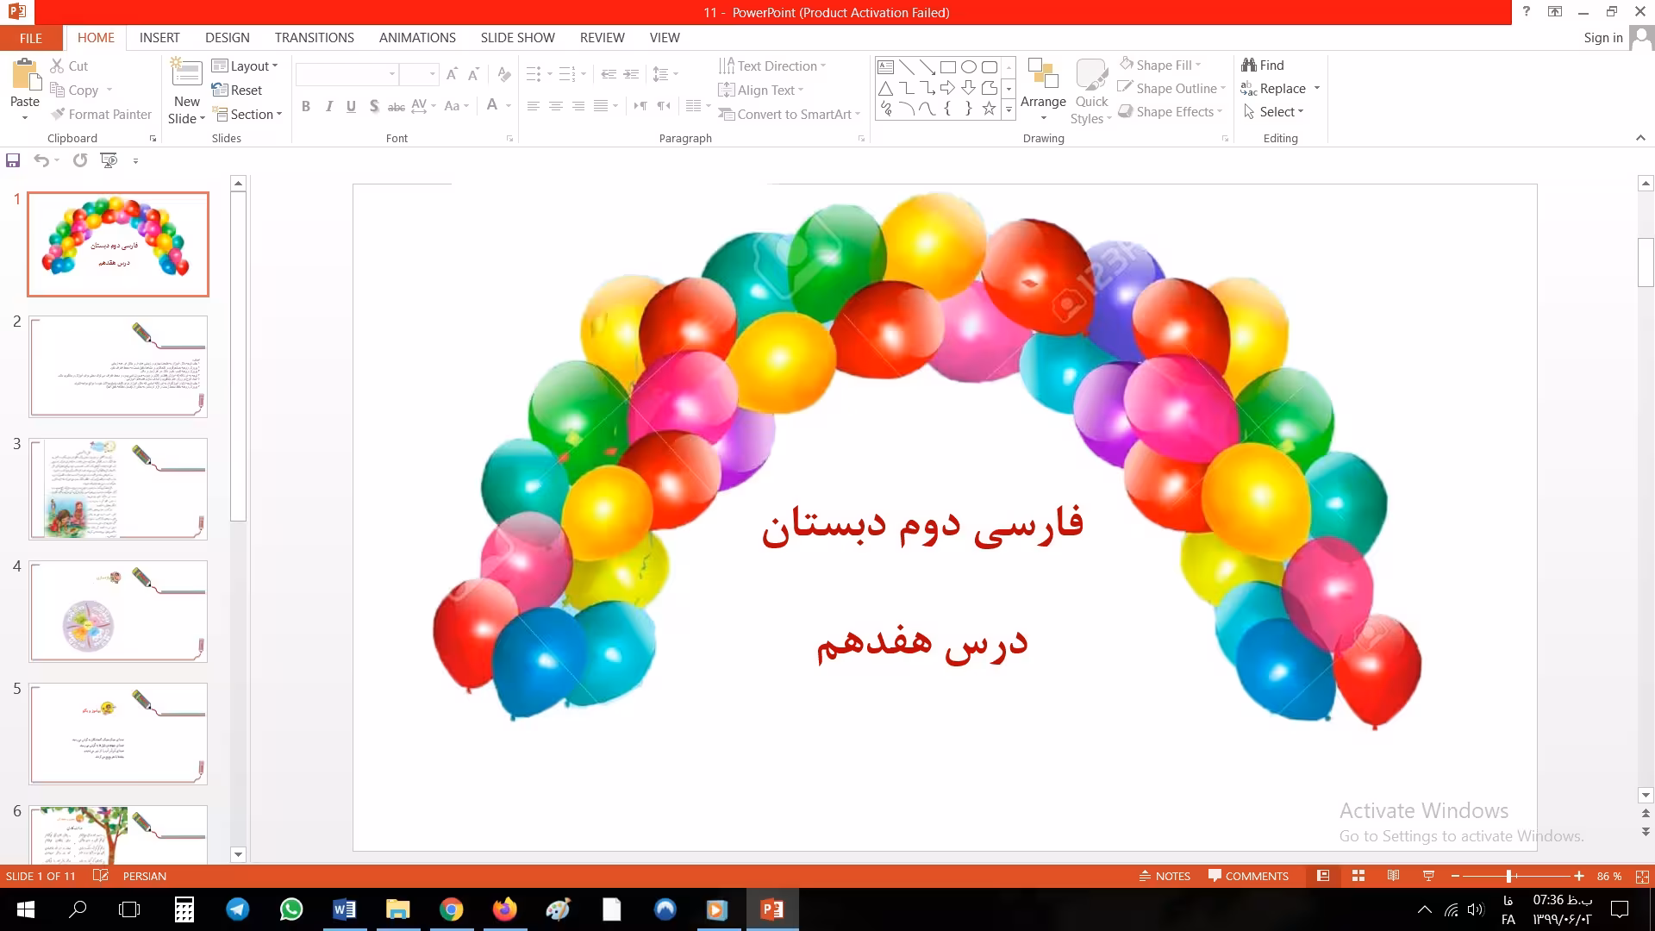The image size is (1655, 931).
Task: Switch to the ANIMATIONS tab
Action: [417, 38]
